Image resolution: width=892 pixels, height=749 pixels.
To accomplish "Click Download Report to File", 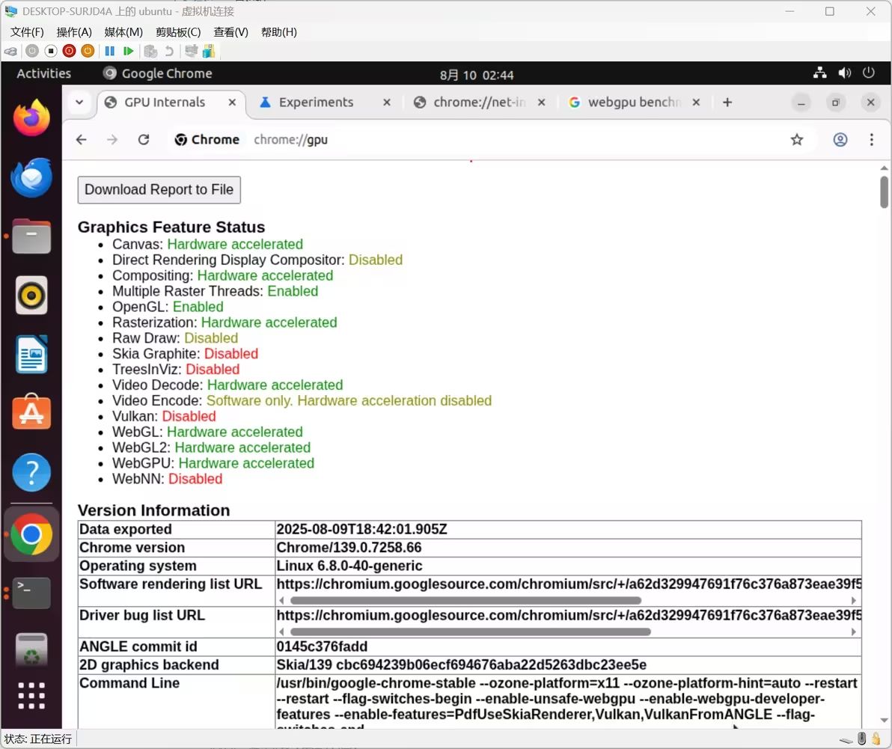I will [159, 190].
